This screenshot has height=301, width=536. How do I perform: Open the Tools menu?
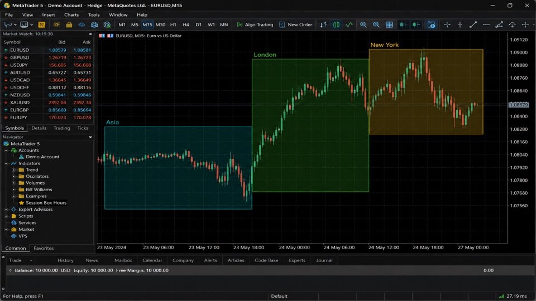94,14
